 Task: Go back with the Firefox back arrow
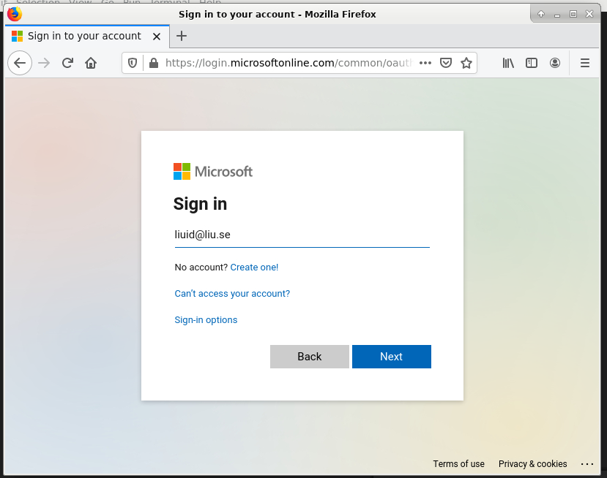[x=20, y=63]
